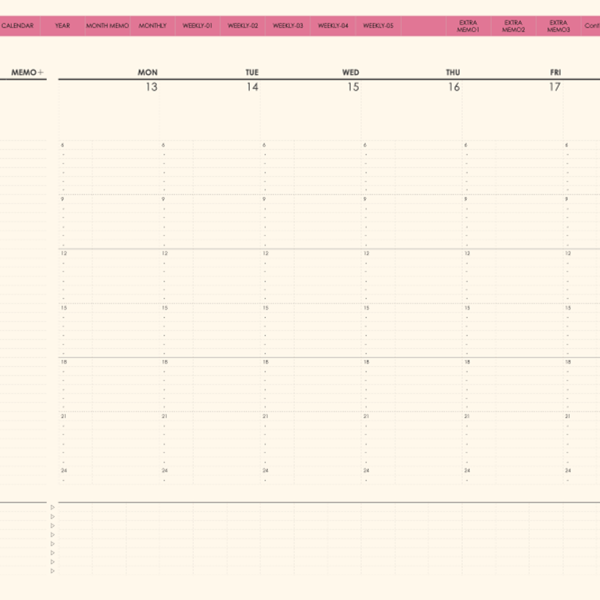Select date 13 under MON
Viewport: 600px width, 600px height.
tap(151, 87)
